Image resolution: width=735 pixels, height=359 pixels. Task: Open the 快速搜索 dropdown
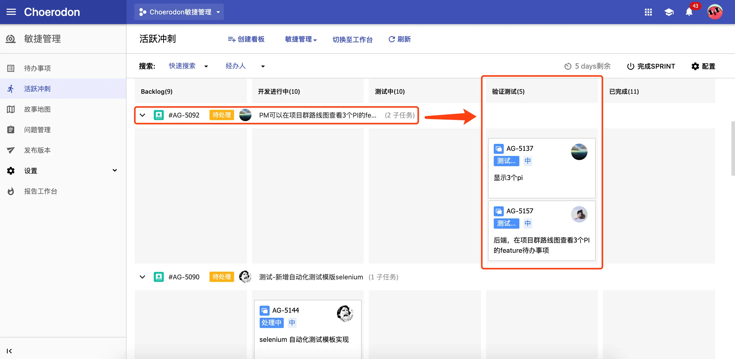(188, 66)
